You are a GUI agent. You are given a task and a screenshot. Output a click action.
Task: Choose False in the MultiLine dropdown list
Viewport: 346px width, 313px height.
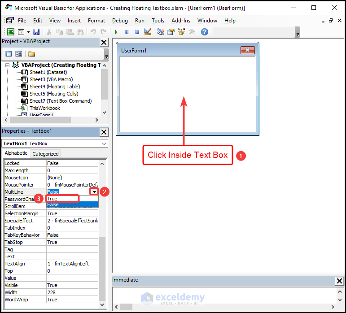(72, 204)
